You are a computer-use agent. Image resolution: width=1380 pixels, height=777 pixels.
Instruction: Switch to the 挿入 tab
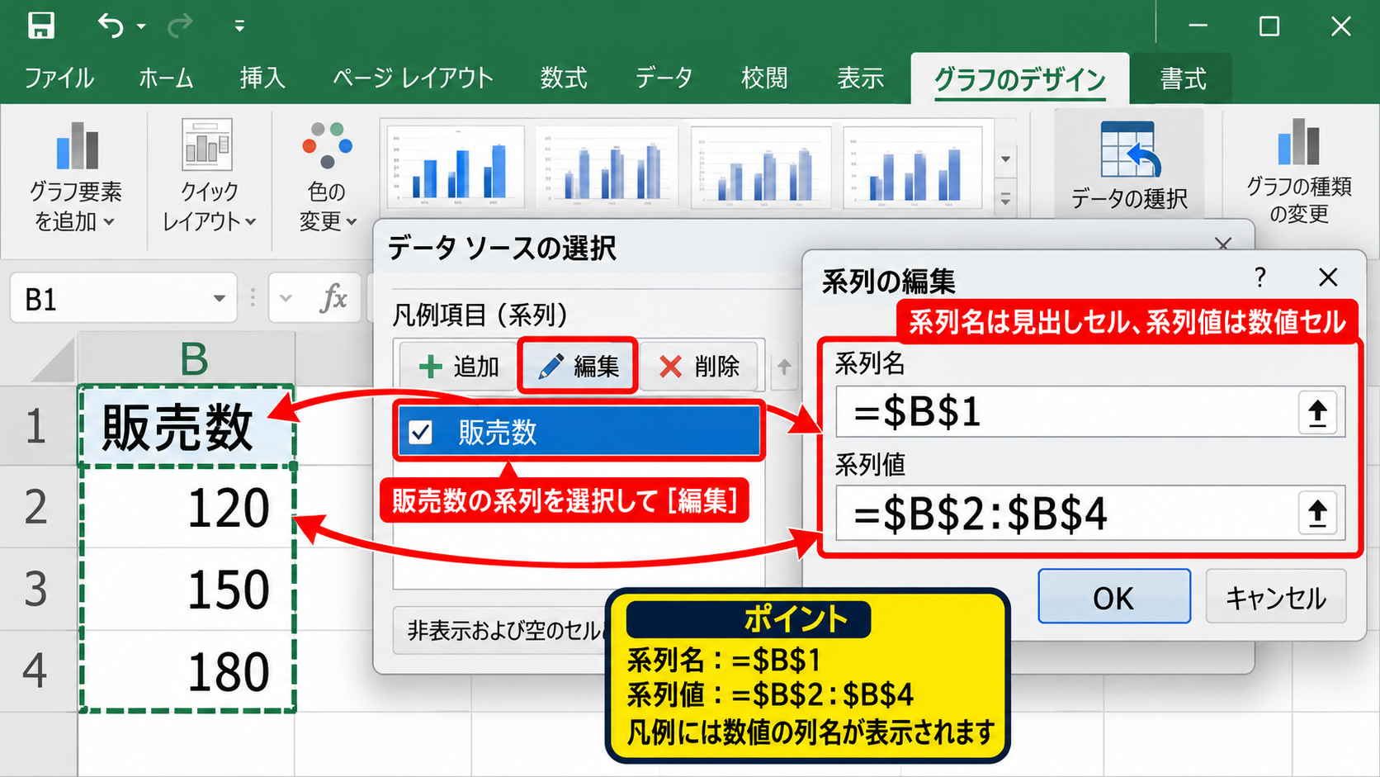tap(262, 78)
